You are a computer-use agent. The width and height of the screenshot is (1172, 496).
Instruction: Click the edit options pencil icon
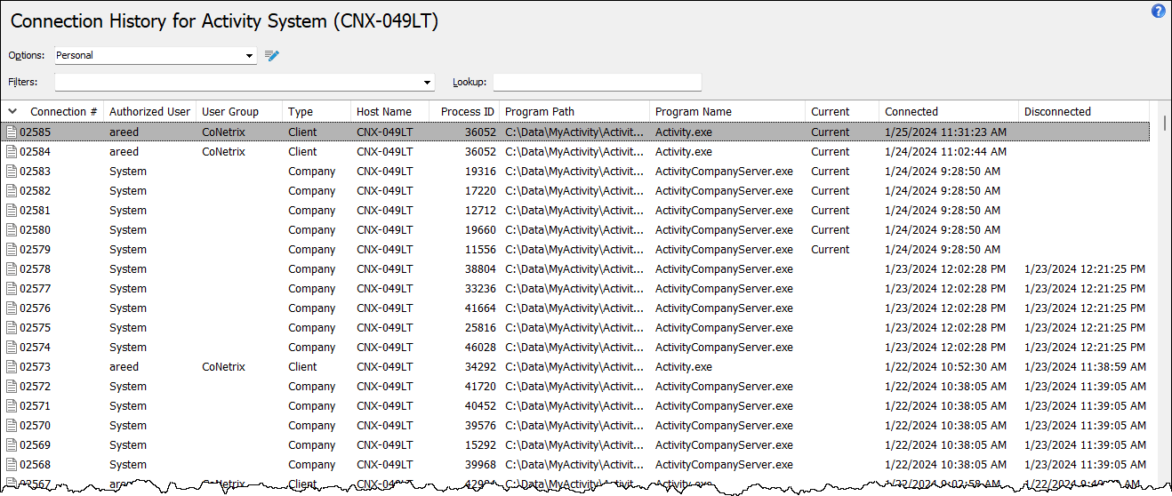[x=272, y=56]
